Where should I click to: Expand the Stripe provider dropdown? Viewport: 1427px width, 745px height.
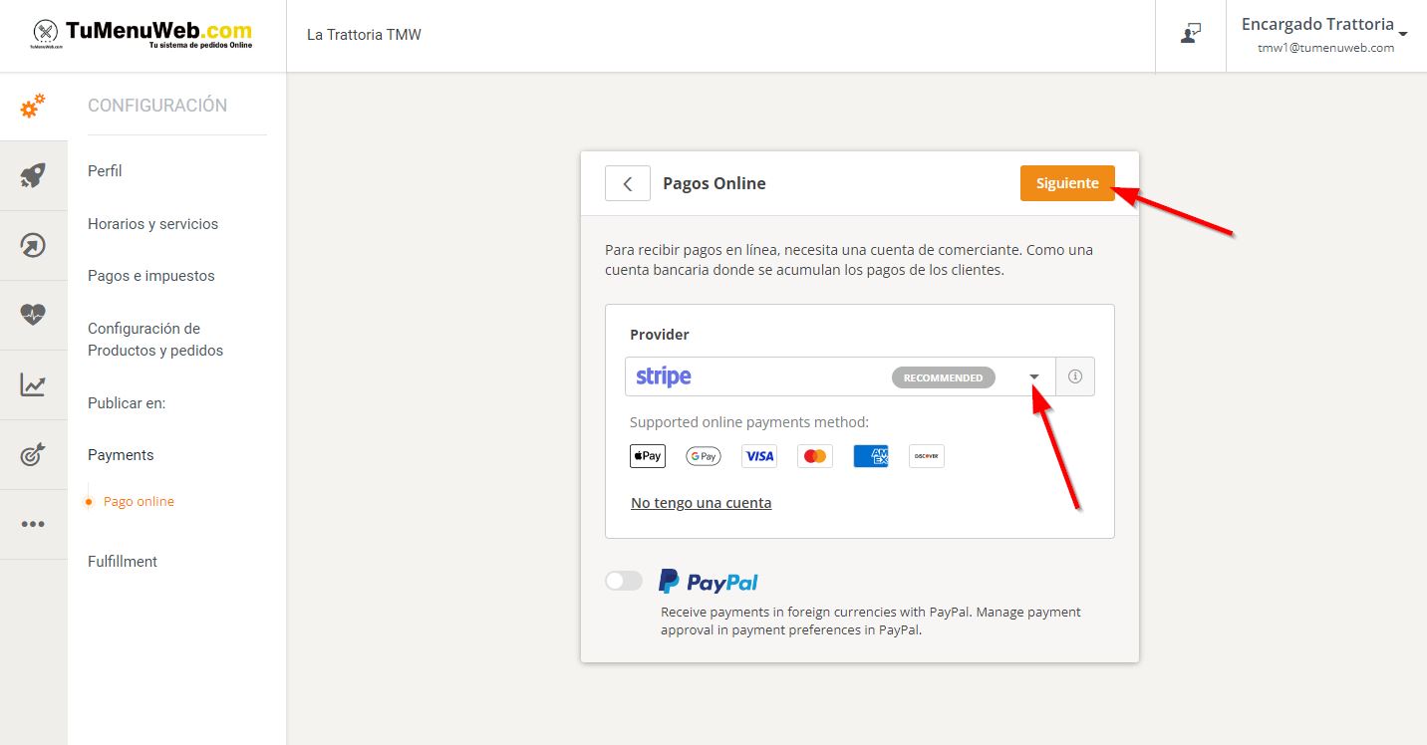coord(1033,376)
